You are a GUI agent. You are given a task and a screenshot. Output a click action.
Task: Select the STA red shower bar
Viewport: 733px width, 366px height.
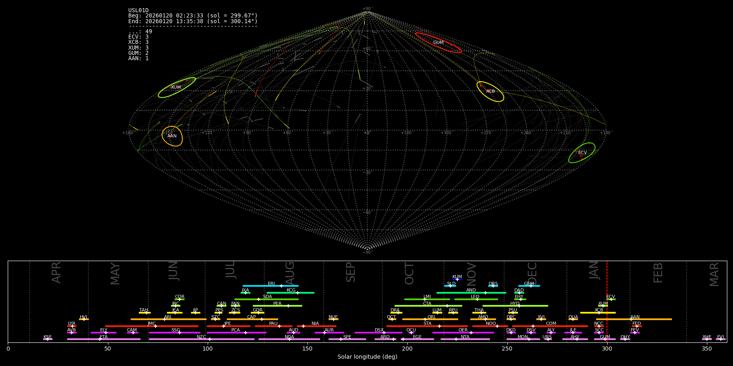[x=427, y=326]
